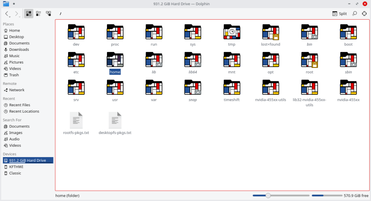Select the run folder icon
Viewport: 371px width, 201px height.
click(154, 32)
